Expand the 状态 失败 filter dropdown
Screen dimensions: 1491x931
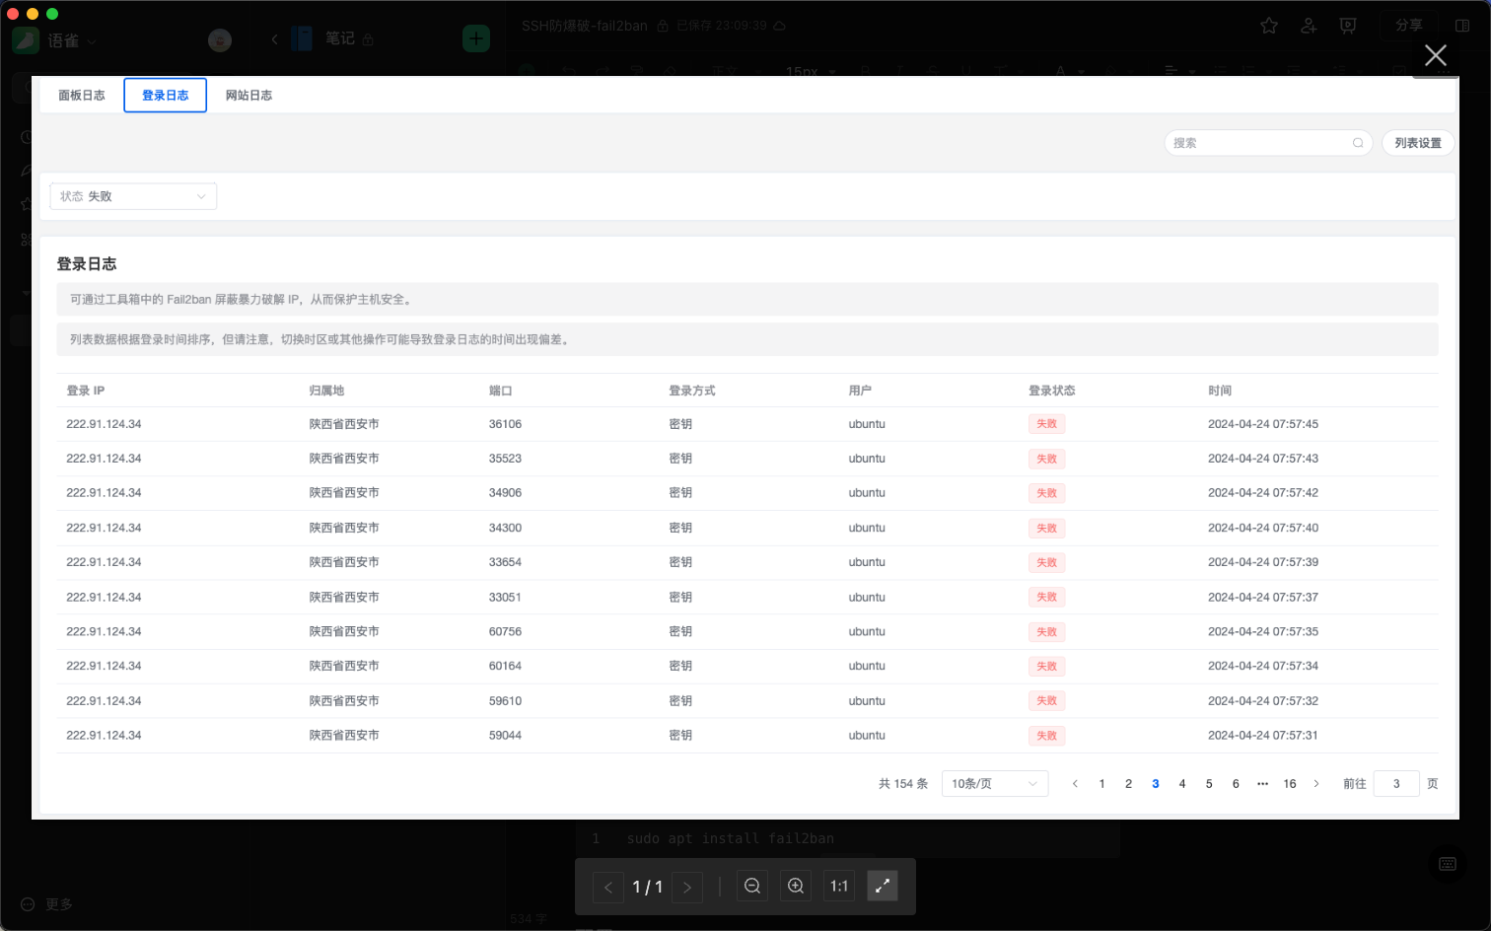click(133, 196)
